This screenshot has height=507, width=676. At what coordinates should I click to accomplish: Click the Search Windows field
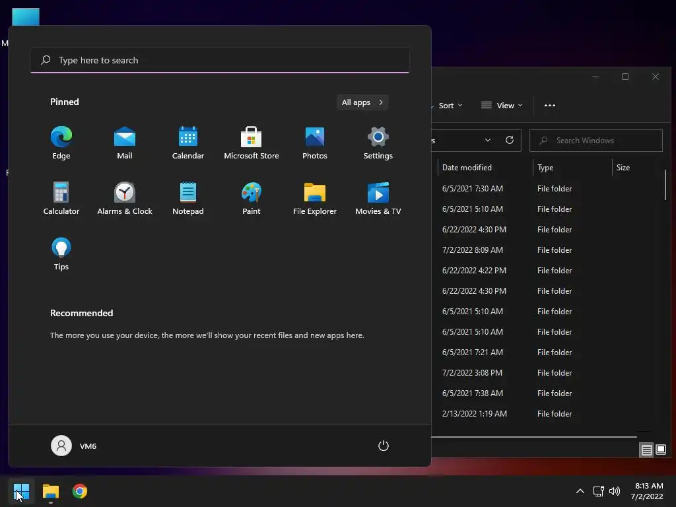596,141
